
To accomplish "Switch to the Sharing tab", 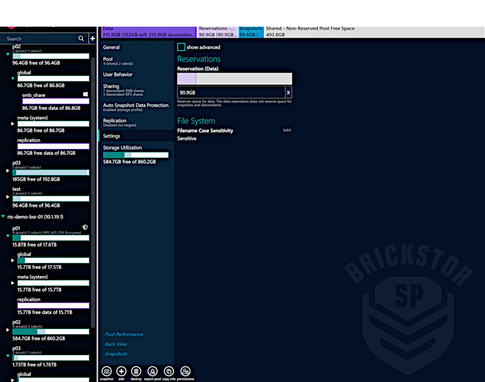I will click(x=111, y=86).
